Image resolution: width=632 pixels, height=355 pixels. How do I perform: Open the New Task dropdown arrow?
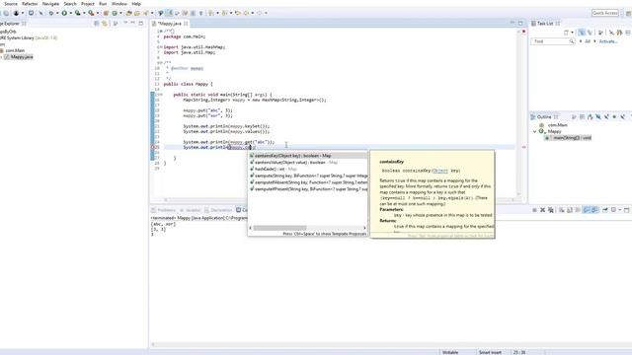[x=572, y=33]
